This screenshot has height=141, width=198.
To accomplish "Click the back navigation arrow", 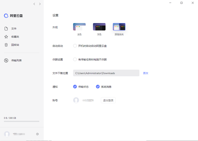I will click(34, 4).
